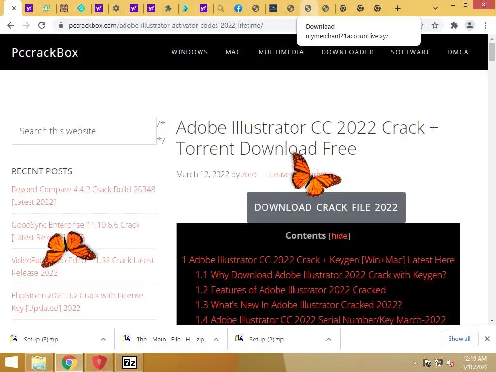
Task: Open the Chrome extensions puzzle menu
Action: 454,25
